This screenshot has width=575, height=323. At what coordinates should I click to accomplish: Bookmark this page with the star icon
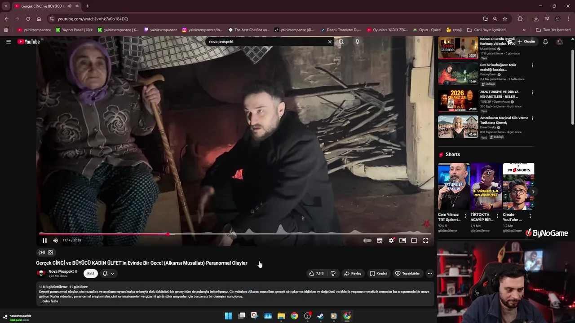505,19
